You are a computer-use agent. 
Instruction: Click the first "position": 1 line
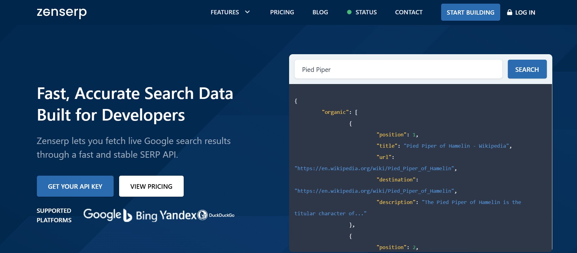click(x=397, y=135)
